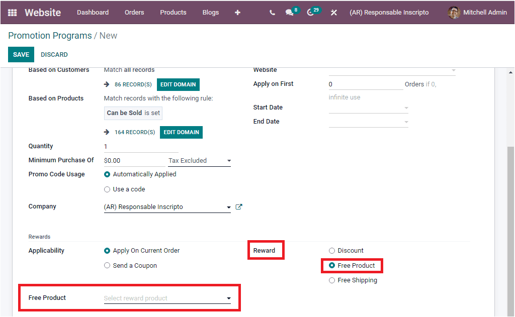Open the apps grid menu
This screenshot has height=317, width=515.
click(x=11, y=12)
